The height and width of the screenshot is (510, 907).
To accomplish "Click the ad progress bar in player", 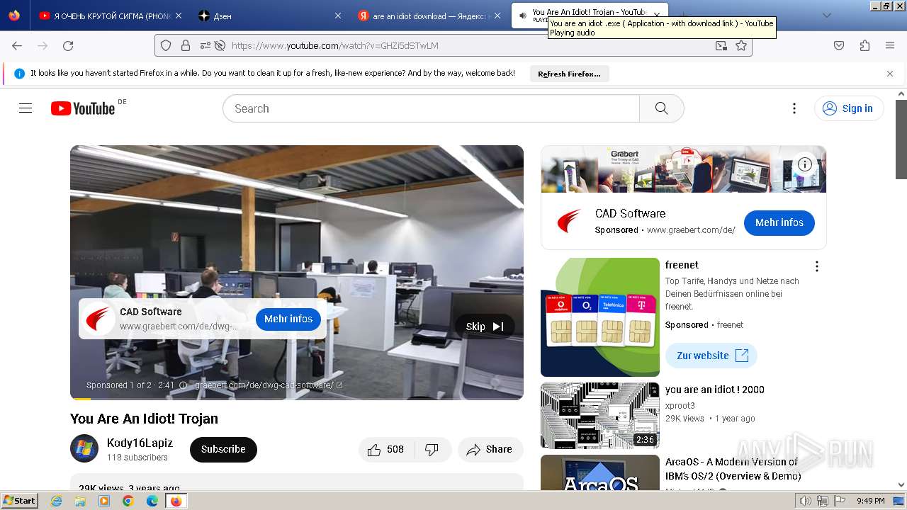I will click(297, 399).
